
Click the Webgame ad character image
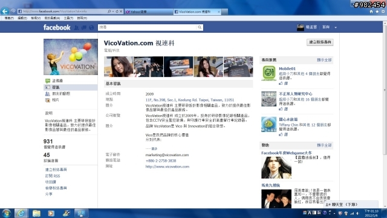pyautogui.click(x=276, y=168)
